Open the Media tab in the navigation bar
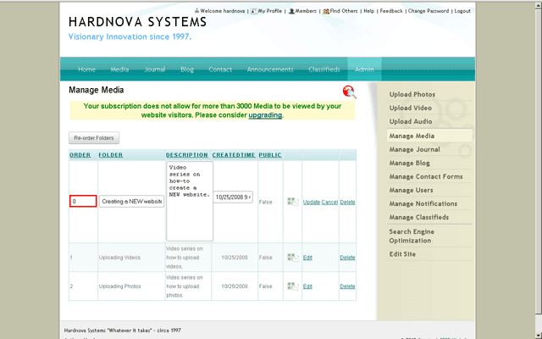The height and width of the screenshot is (339, 542). 120,69
